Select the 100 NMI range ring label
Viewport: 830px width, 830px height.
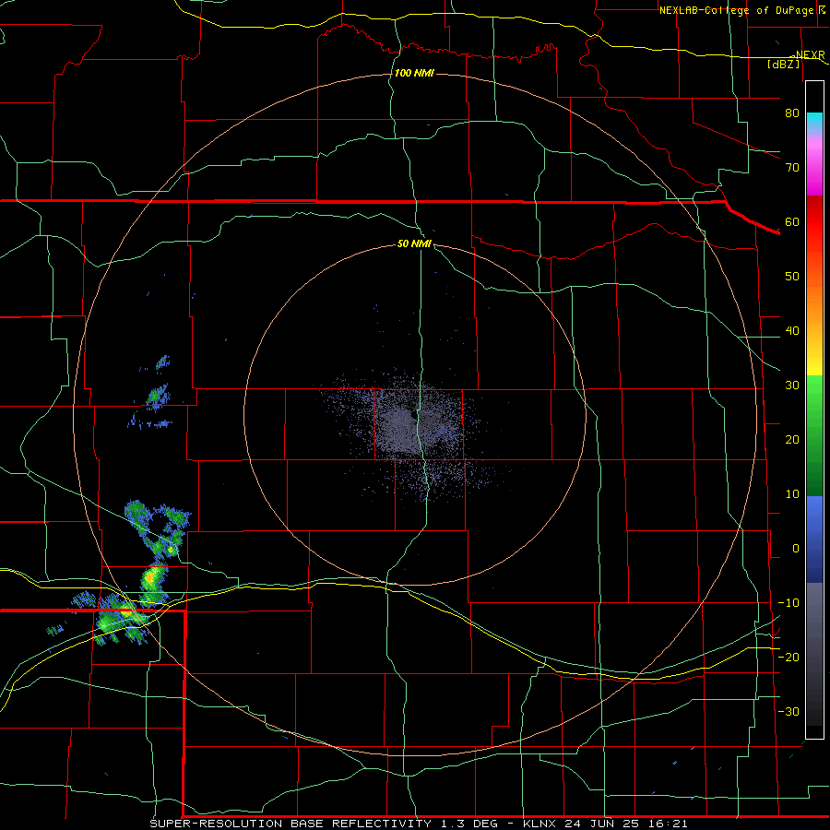coord(414,73)
